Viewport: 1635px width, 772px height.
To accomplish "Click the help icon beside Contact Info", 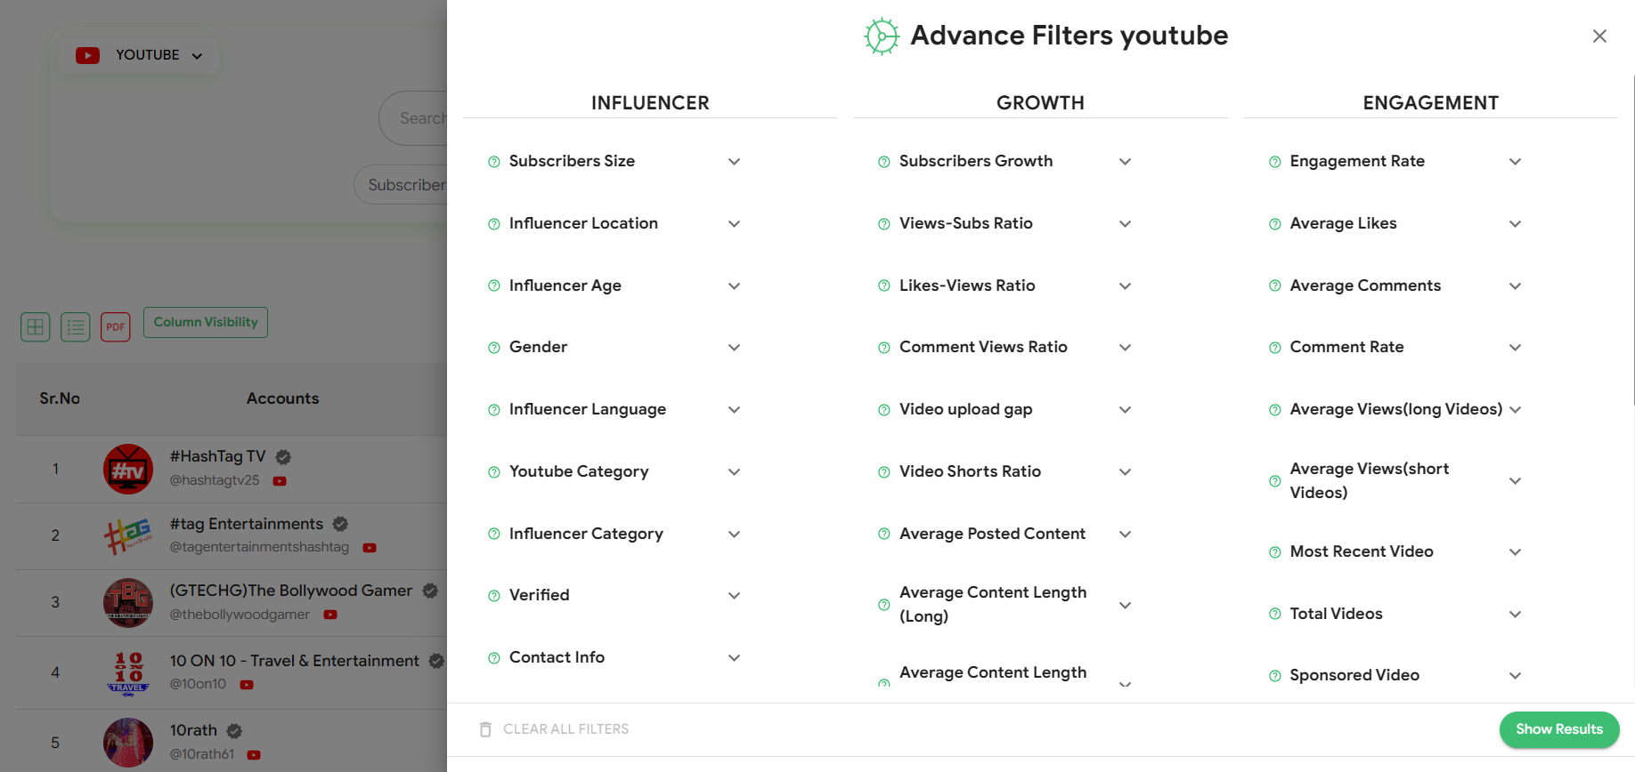I will pos(493,658).
